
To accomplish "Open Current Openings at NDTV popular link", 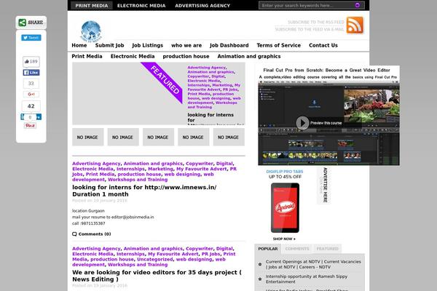I will (313, 264).
